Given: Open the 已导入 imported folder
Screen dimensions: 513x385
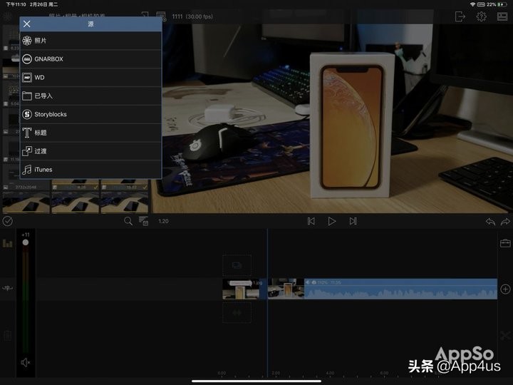Looking at the screenshot, I should [x=90, y=96].
